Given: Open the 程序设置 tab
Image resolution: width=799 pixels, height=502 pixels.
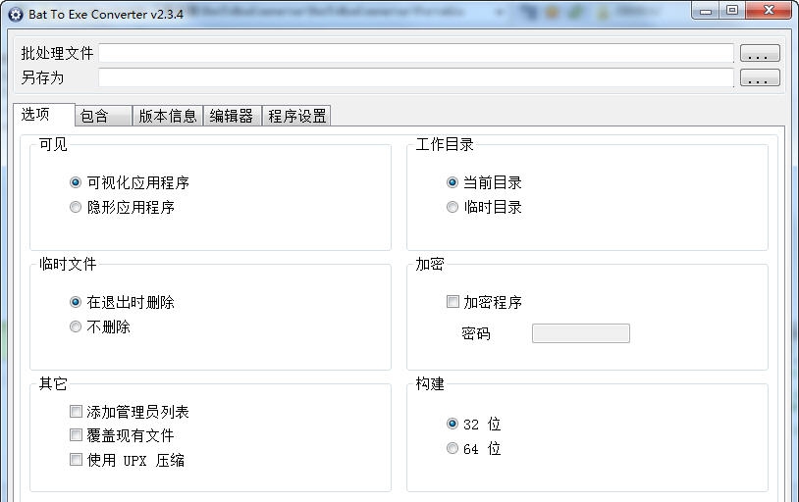Looking at the screenshot, I should tap(296, 116).
